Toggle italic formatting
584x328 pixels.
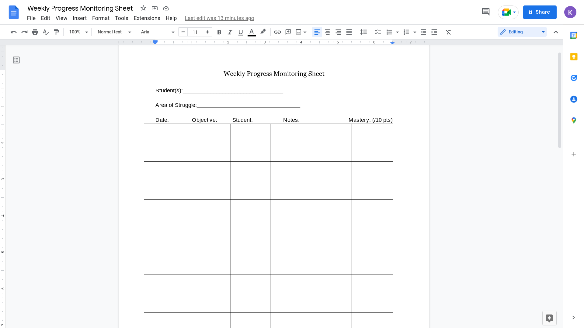(x=230, y=32)
